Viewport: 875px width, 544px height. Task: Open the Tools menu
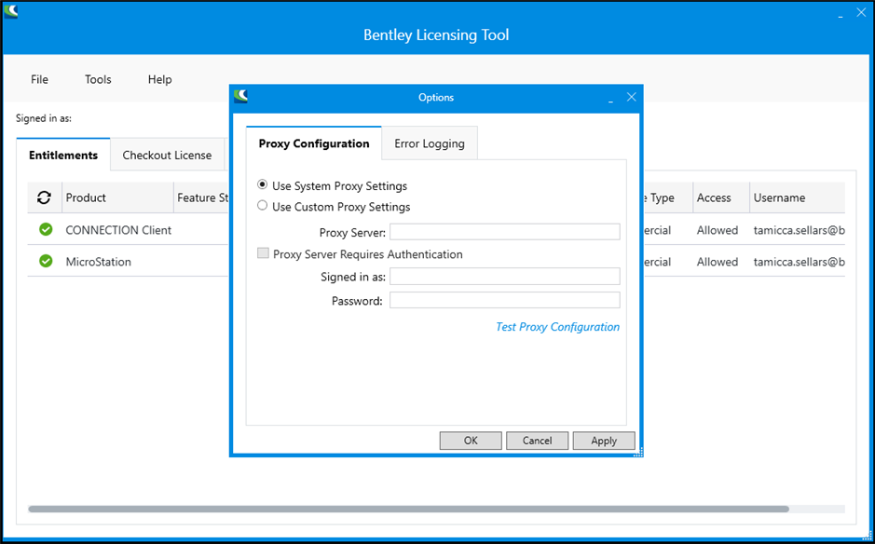97,79
